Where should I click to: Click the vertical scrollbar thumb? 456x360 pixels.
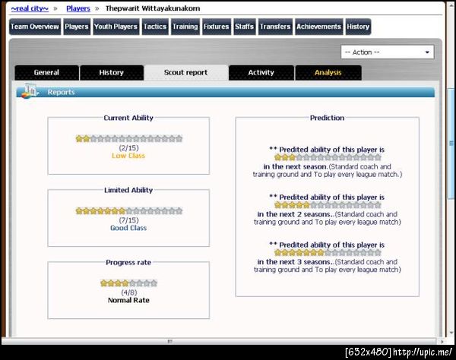451,144
